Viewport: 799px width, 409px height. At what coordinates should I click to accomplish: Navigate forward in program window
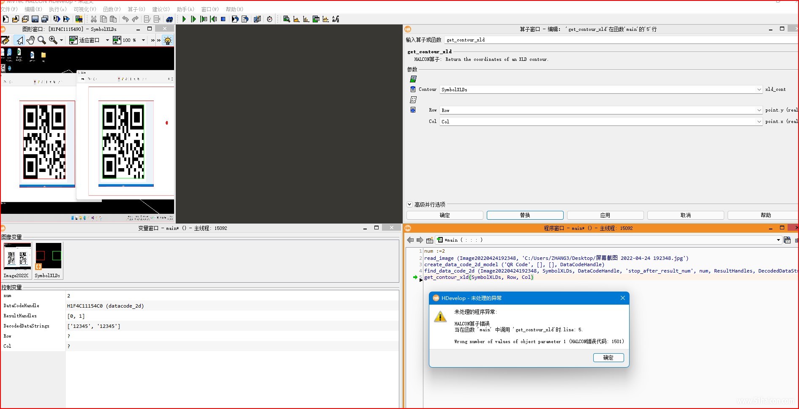(x=420, y=240)
